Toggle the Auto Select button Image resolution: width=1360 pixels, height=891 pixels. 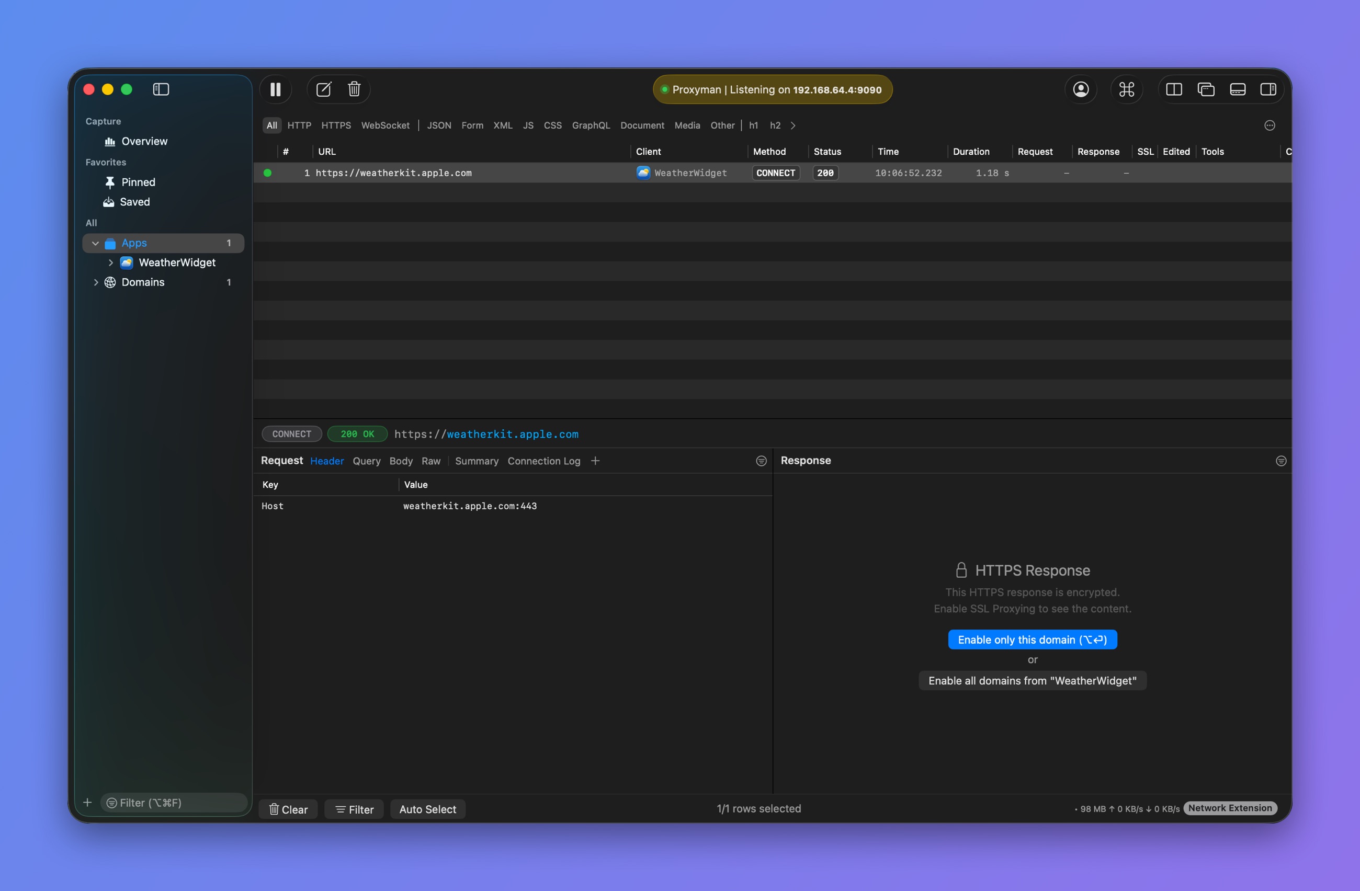(427, 809)
